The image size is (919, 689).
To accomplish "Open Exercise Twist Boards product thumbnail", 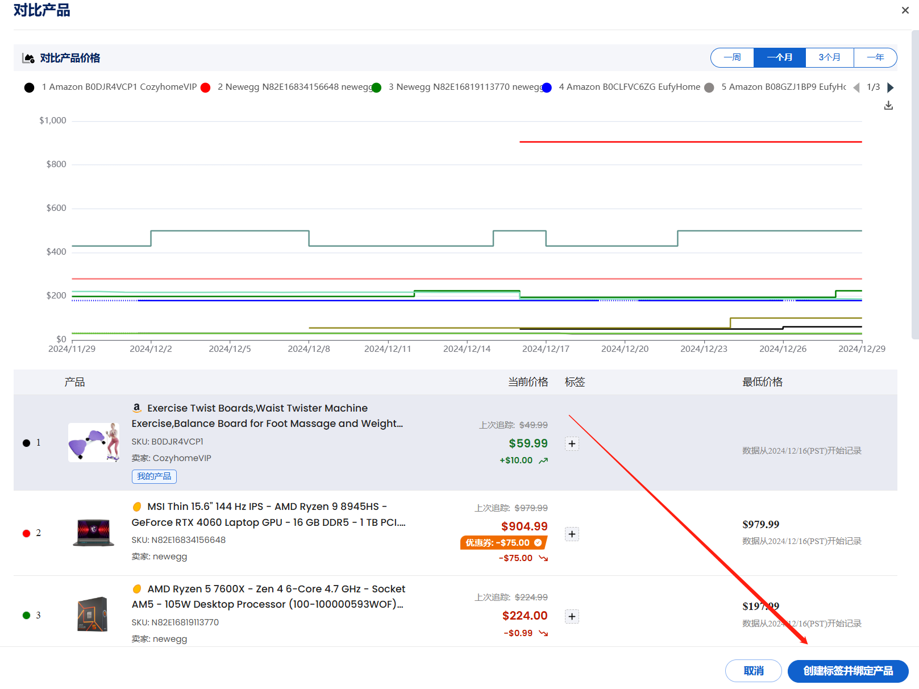I will click(94, 442).
